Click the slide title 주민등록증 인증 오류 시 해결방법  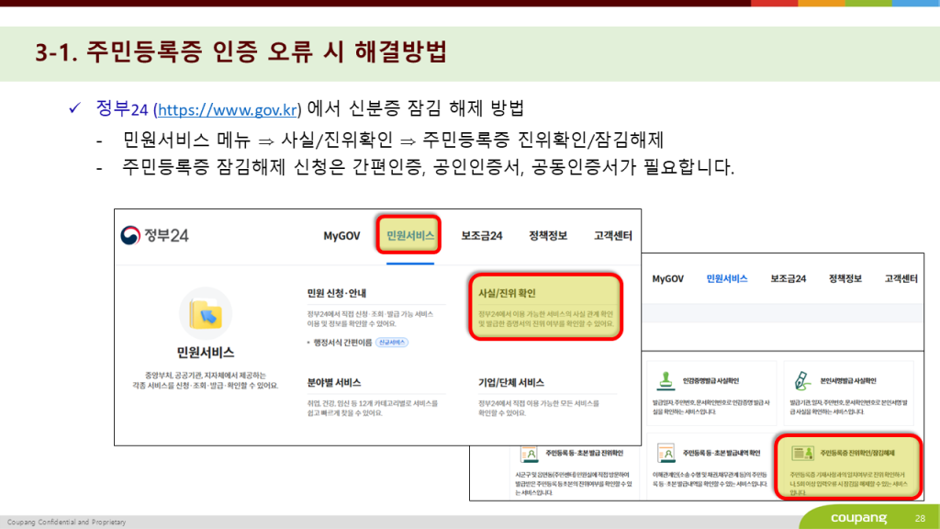pos(241,51)
